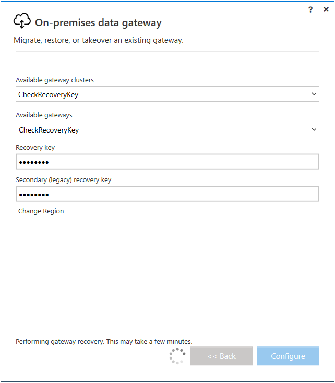Open the Available gateways CheckRecoveryKey combo box
Image resolution: width=335 pixels, height=383 pixels.
tap(162, 129)
